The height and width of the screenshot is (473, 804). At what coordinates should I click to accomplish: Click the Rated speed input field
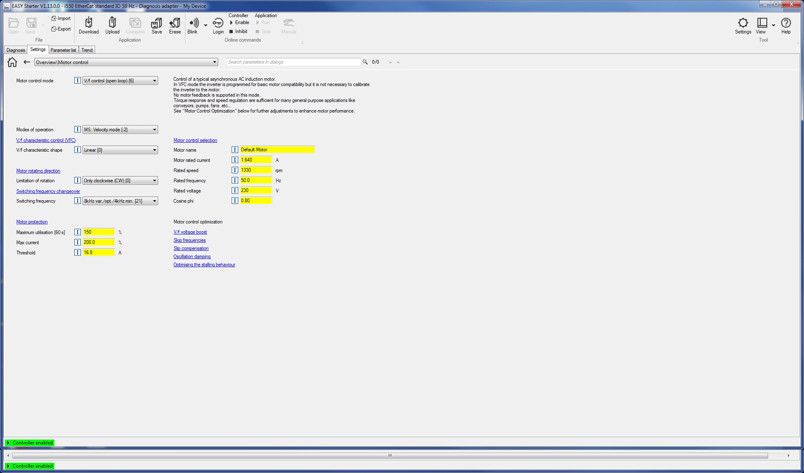pos(256,170)
